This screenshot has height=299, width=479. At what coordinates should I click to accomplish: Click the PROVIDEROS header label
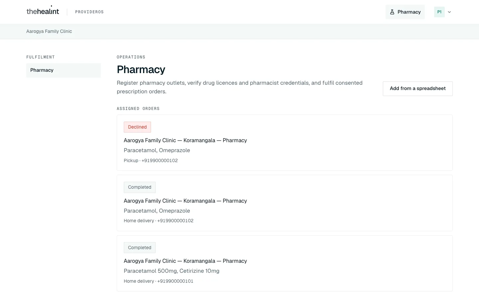[89, 12]
